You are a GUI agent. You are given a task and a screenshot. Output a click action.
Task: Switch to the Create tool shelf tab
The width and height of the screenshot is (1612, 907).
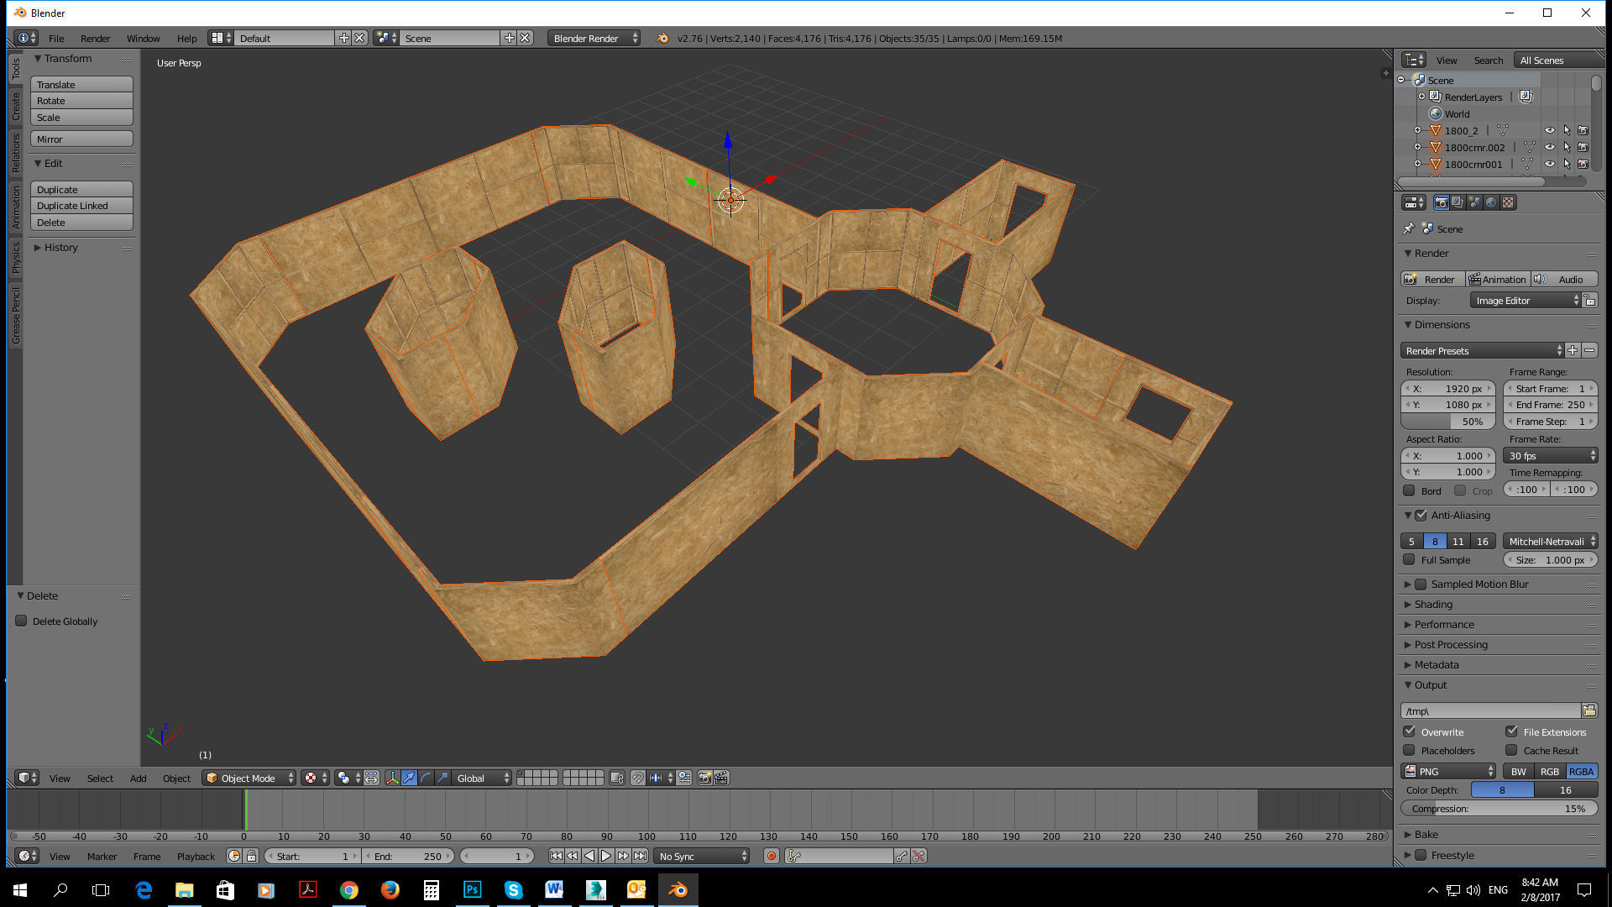tap(15, 106)
